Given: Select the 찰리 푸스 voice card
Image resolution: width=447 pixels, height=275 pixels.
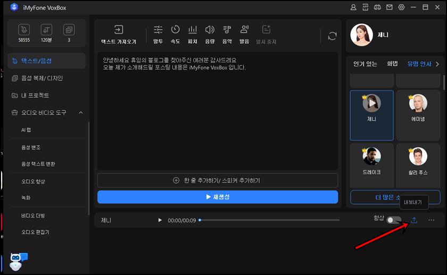Looking at the screenshot, I should [418, 166].
